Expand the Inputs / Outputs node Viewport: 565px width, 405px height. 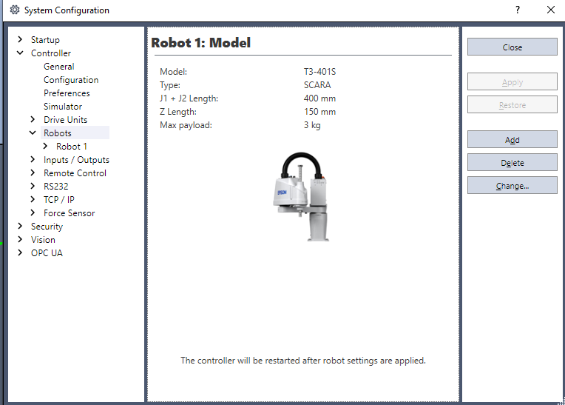[33, 159]
